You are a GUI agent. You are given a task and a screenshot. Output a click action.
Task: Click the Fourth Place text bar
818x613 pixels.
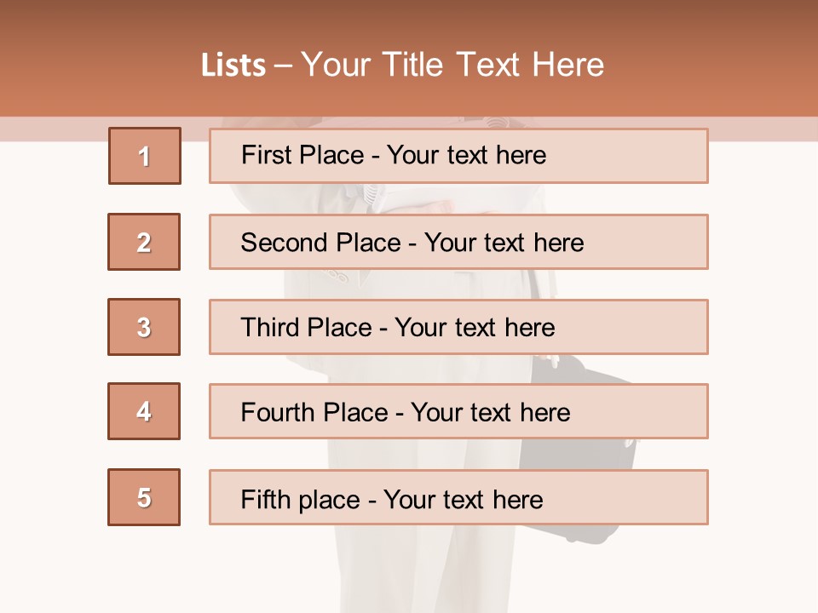pos(458,411)
